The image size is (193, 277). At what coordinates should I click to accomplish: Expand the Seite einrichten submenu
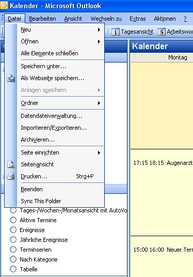point(61,152)
